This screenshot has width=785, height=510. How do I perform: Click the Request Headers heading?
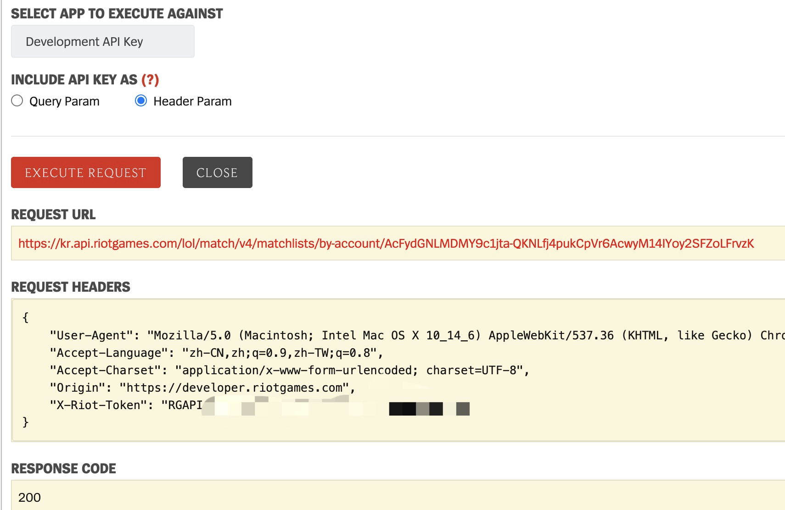click(71, 287)
